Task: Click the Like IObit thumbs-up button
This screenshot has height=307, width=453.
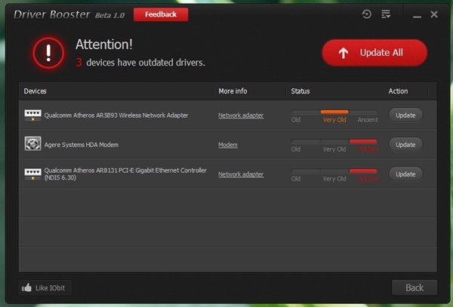Action: point(45,287)
